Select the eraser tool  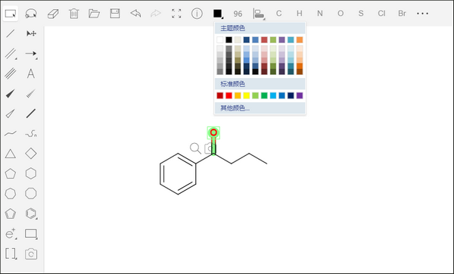(53, 14)
